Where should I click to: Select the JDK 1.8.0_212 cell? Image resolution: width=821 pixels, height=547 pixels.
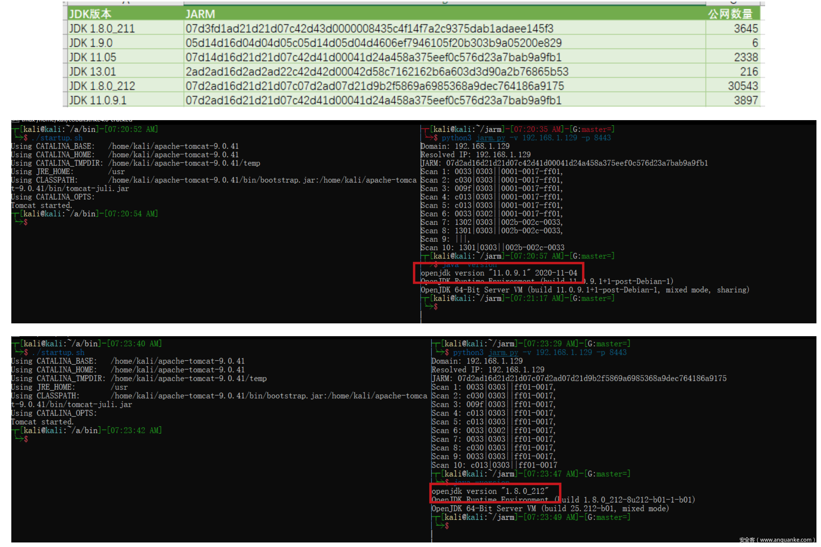coord(102,86)
